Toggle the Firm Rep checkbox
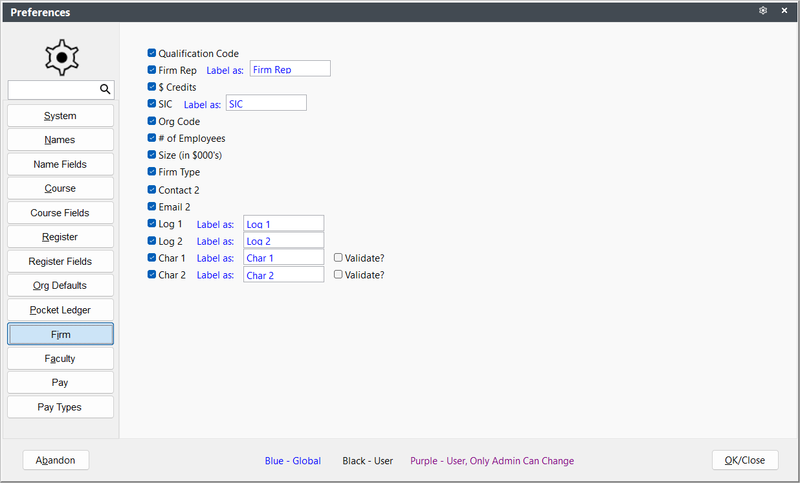 tap(152, 69)
